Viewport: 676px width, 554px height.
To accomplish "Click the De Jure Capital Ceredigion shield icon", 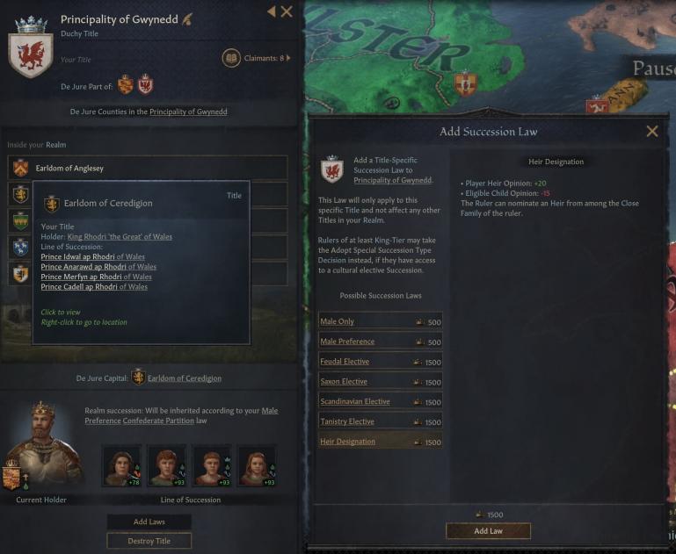I will pos(138,377).
